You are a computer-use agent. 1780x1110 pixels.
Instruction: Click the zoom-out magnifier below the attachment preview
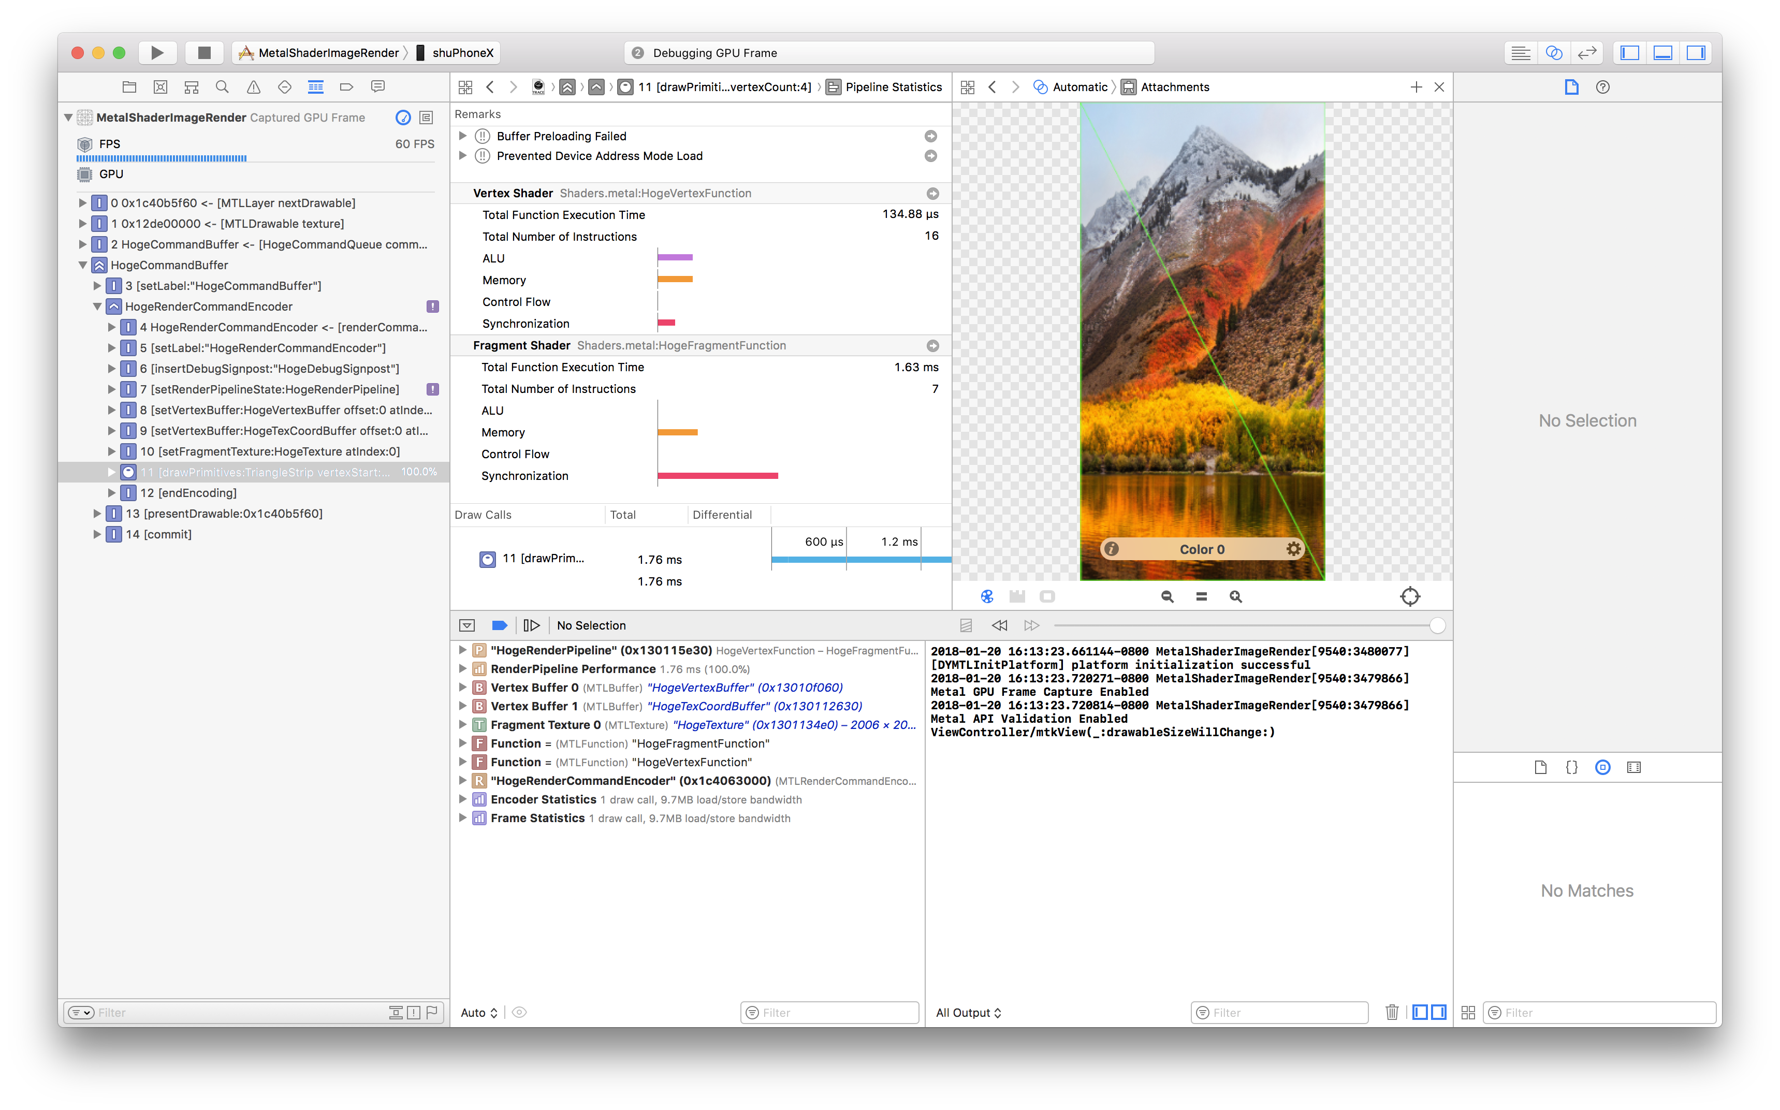[x=1167, y=596]
